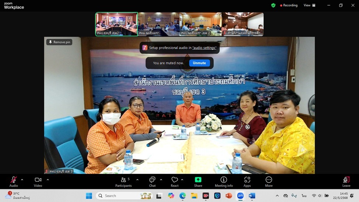The image size is (359, 202).
Task: Open Meeting info
Action: pyautogui.click(x=224, y=182)
